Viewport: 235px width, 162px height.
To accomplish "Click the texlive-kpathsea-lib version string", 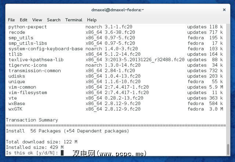I will (135, 60).
